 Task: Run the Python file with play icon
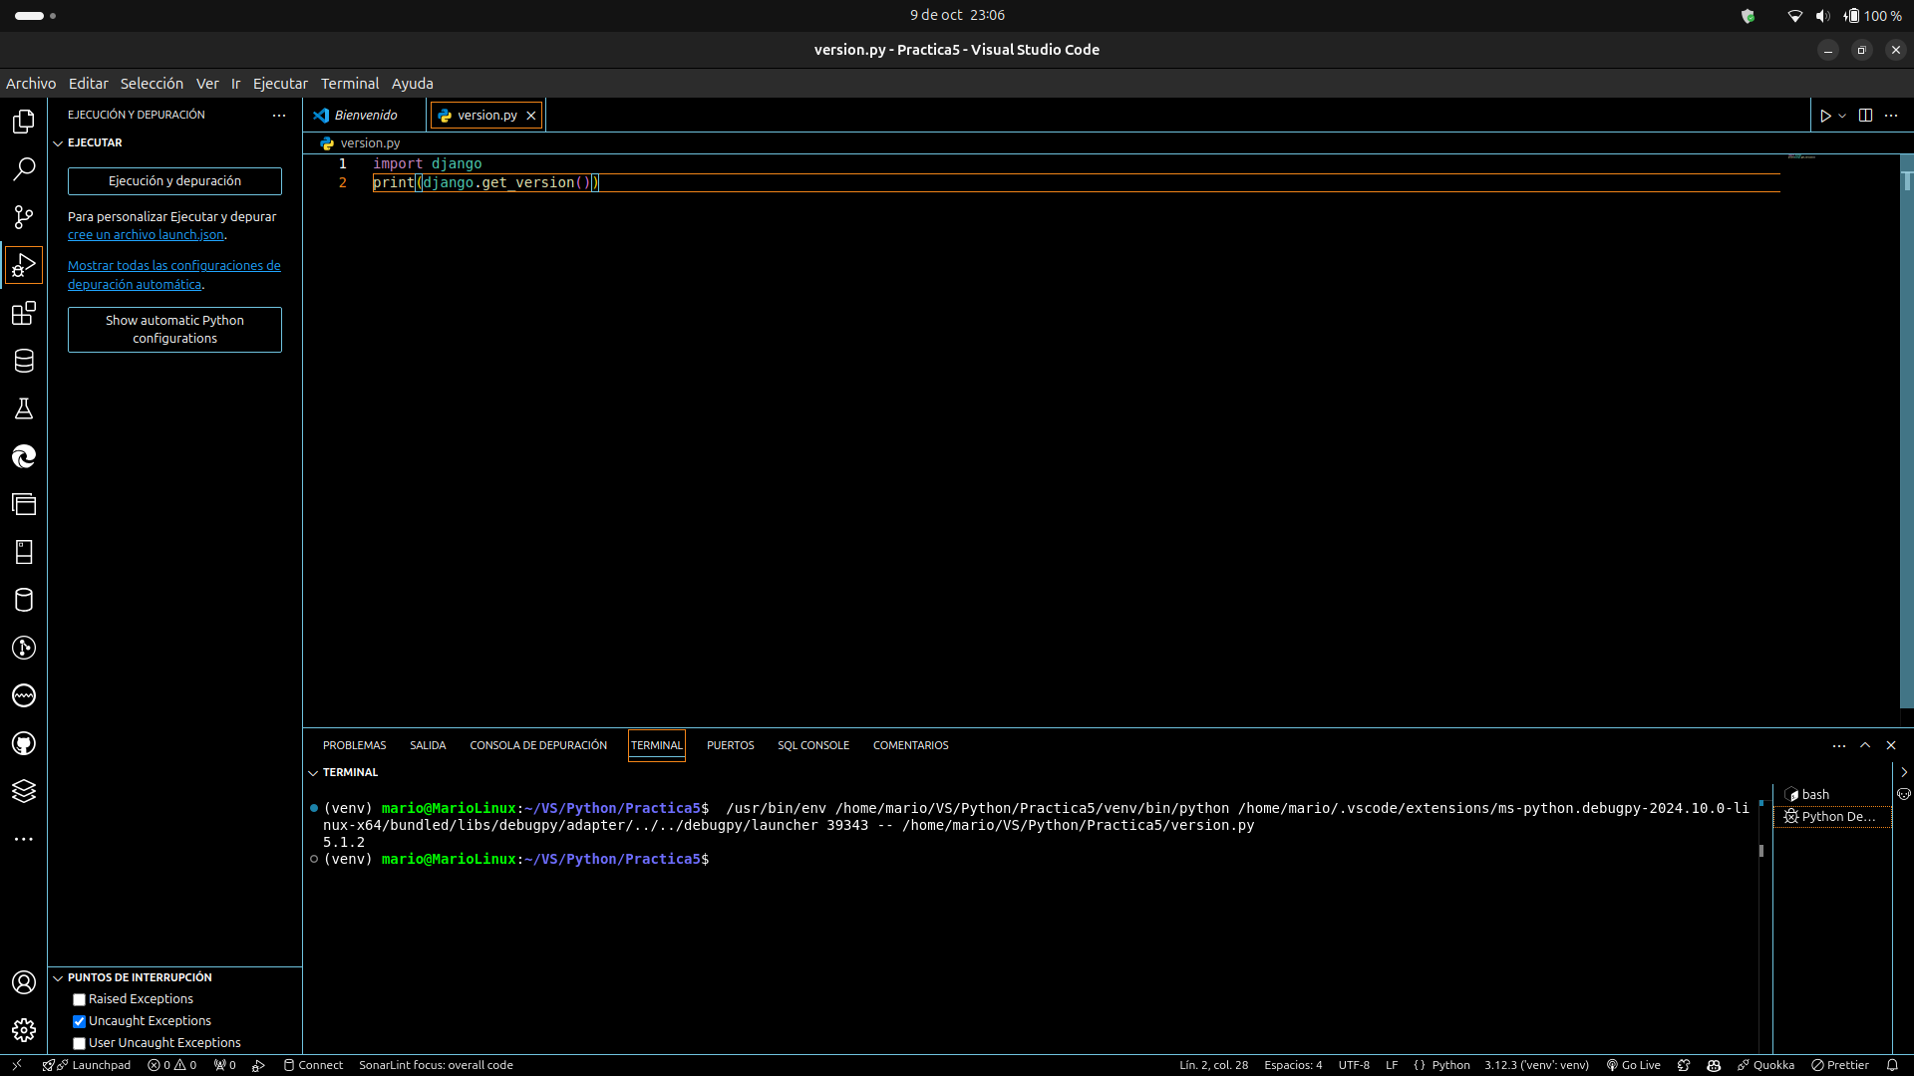[1825, 116]
